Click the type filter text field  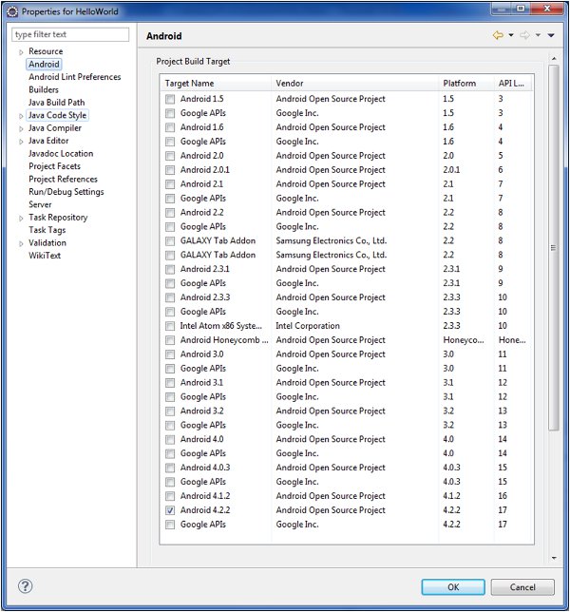[70, 34]
